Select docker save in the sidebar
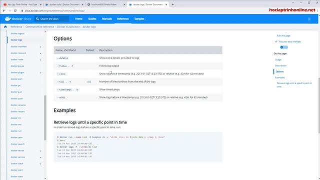 [x=16, y=137]
